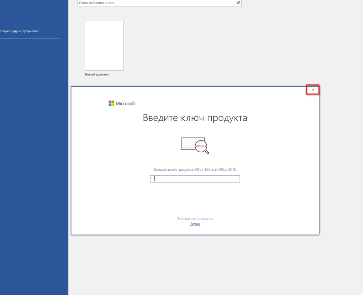Click the 'Новый документ' caption
The image size is (363, 295).
(97, 75)
